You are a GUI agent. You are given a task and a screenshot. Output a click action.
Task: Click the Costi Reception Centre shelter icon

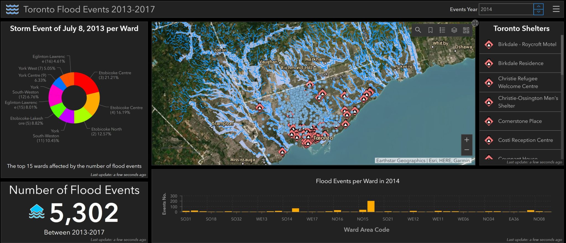[489, 140]
